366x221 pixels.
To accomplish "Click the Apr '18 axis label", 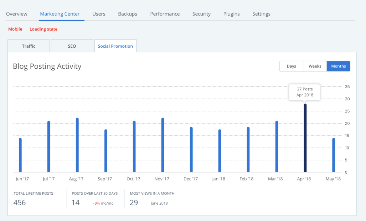I will coord(304,179).
